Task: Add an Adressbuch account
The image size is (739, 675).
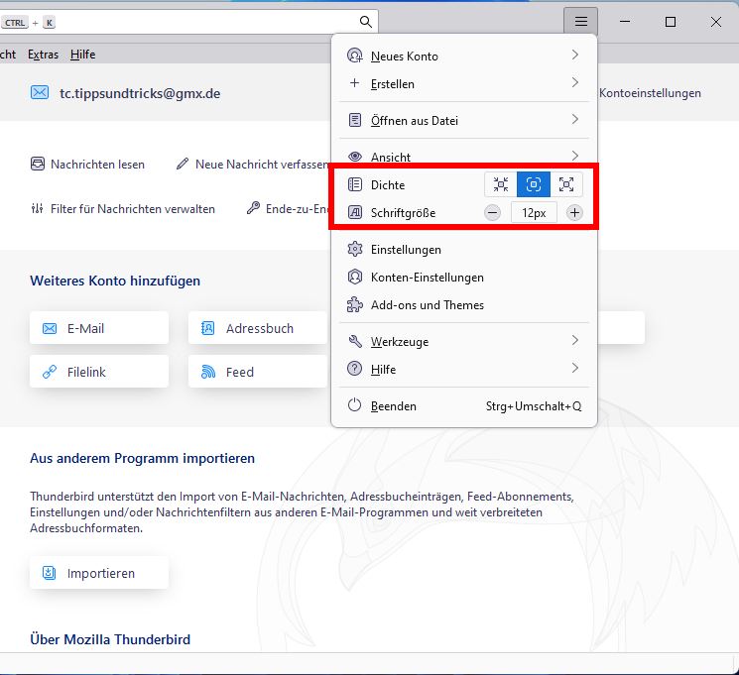Action: pos(257,328)
